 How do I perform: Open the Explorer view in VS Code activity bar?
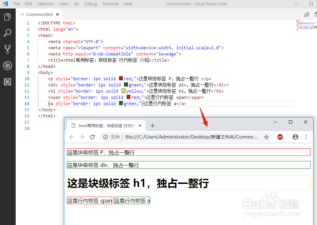point(7,17)
